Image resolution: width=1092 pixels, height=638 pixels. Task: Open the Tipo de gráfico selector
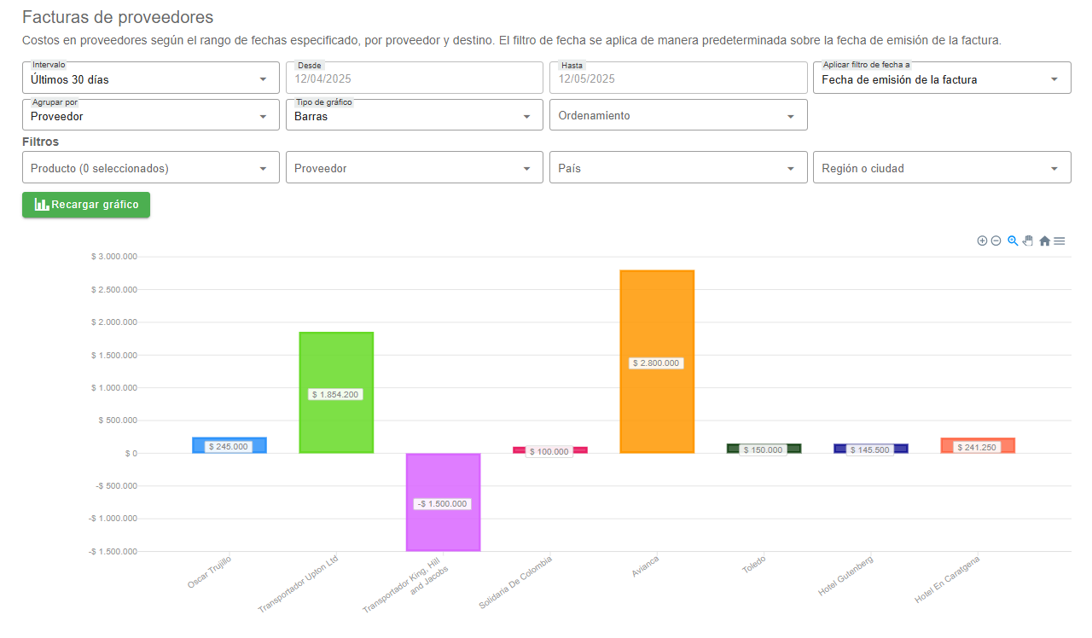tap(414, 116)
